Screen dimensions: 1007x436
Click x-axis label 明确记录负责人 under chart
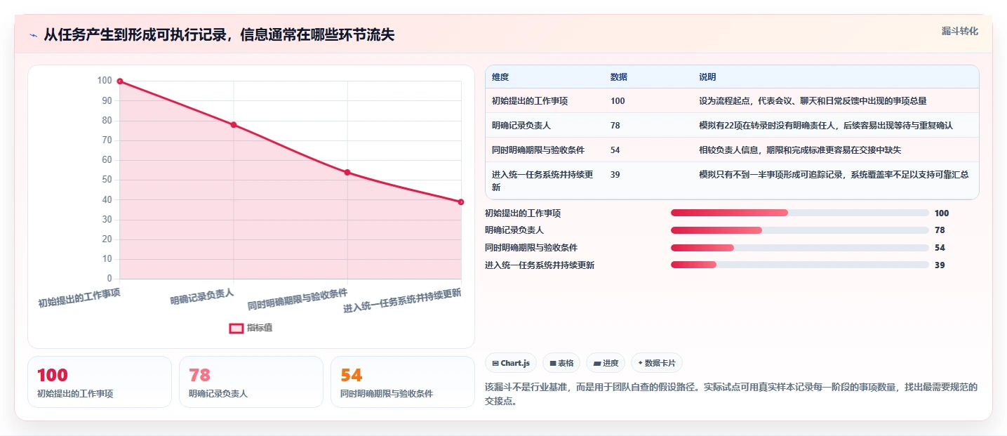tap(202, 296)
